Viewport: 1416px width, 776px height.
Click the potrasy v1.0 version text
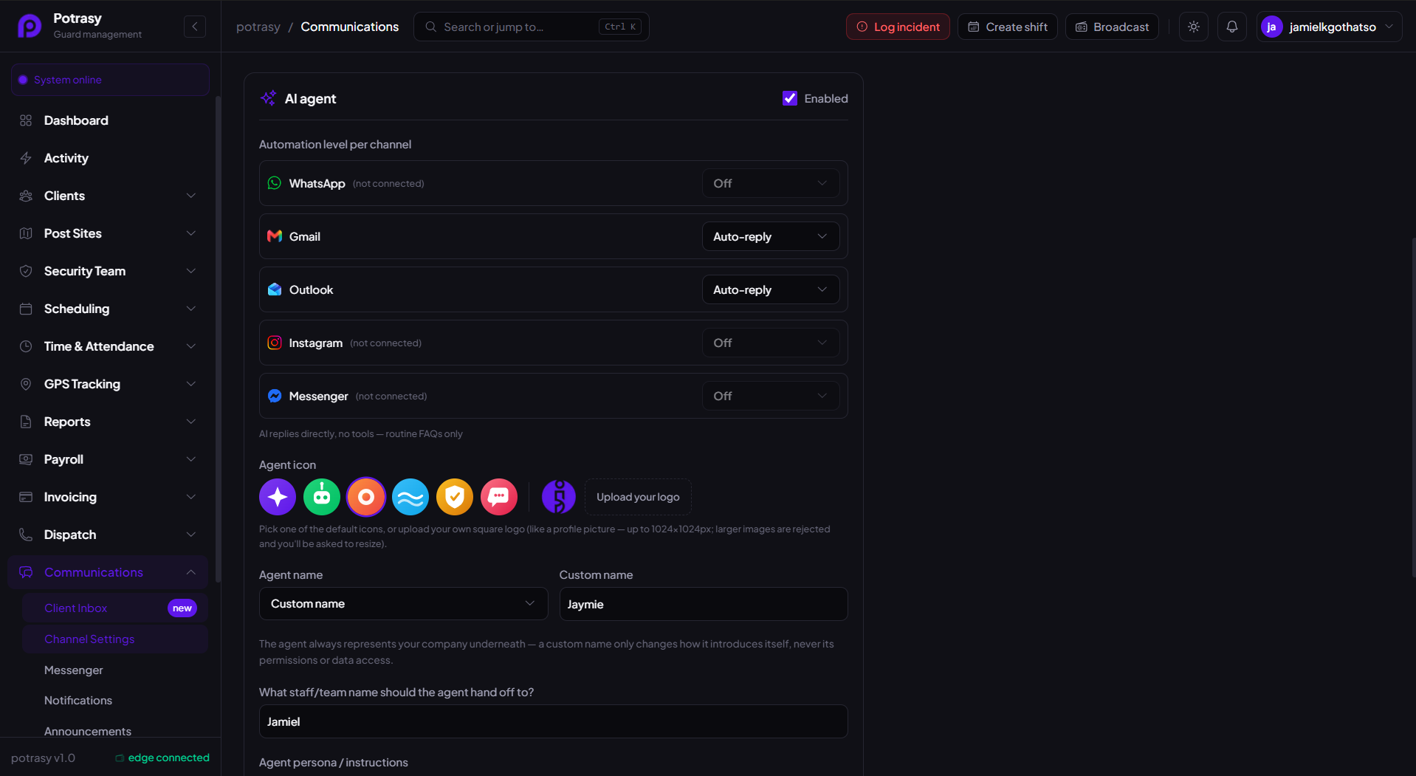43,758
